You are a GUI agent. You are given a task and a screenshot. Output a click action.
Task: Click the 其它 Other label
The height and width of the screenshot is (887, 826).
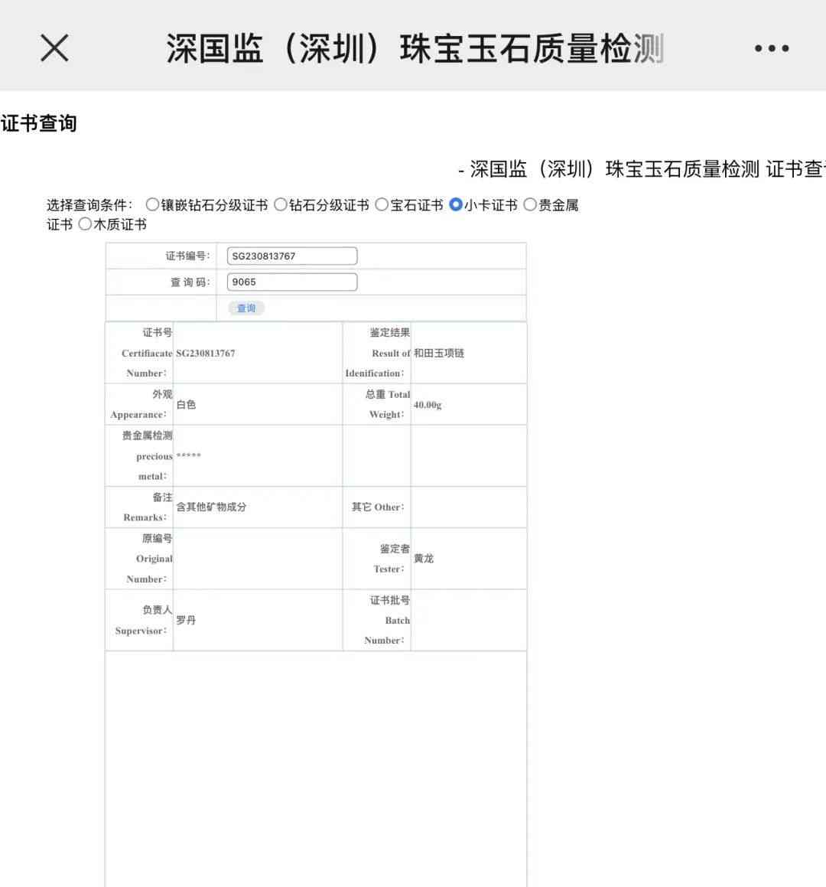click(x=378, y=507)
